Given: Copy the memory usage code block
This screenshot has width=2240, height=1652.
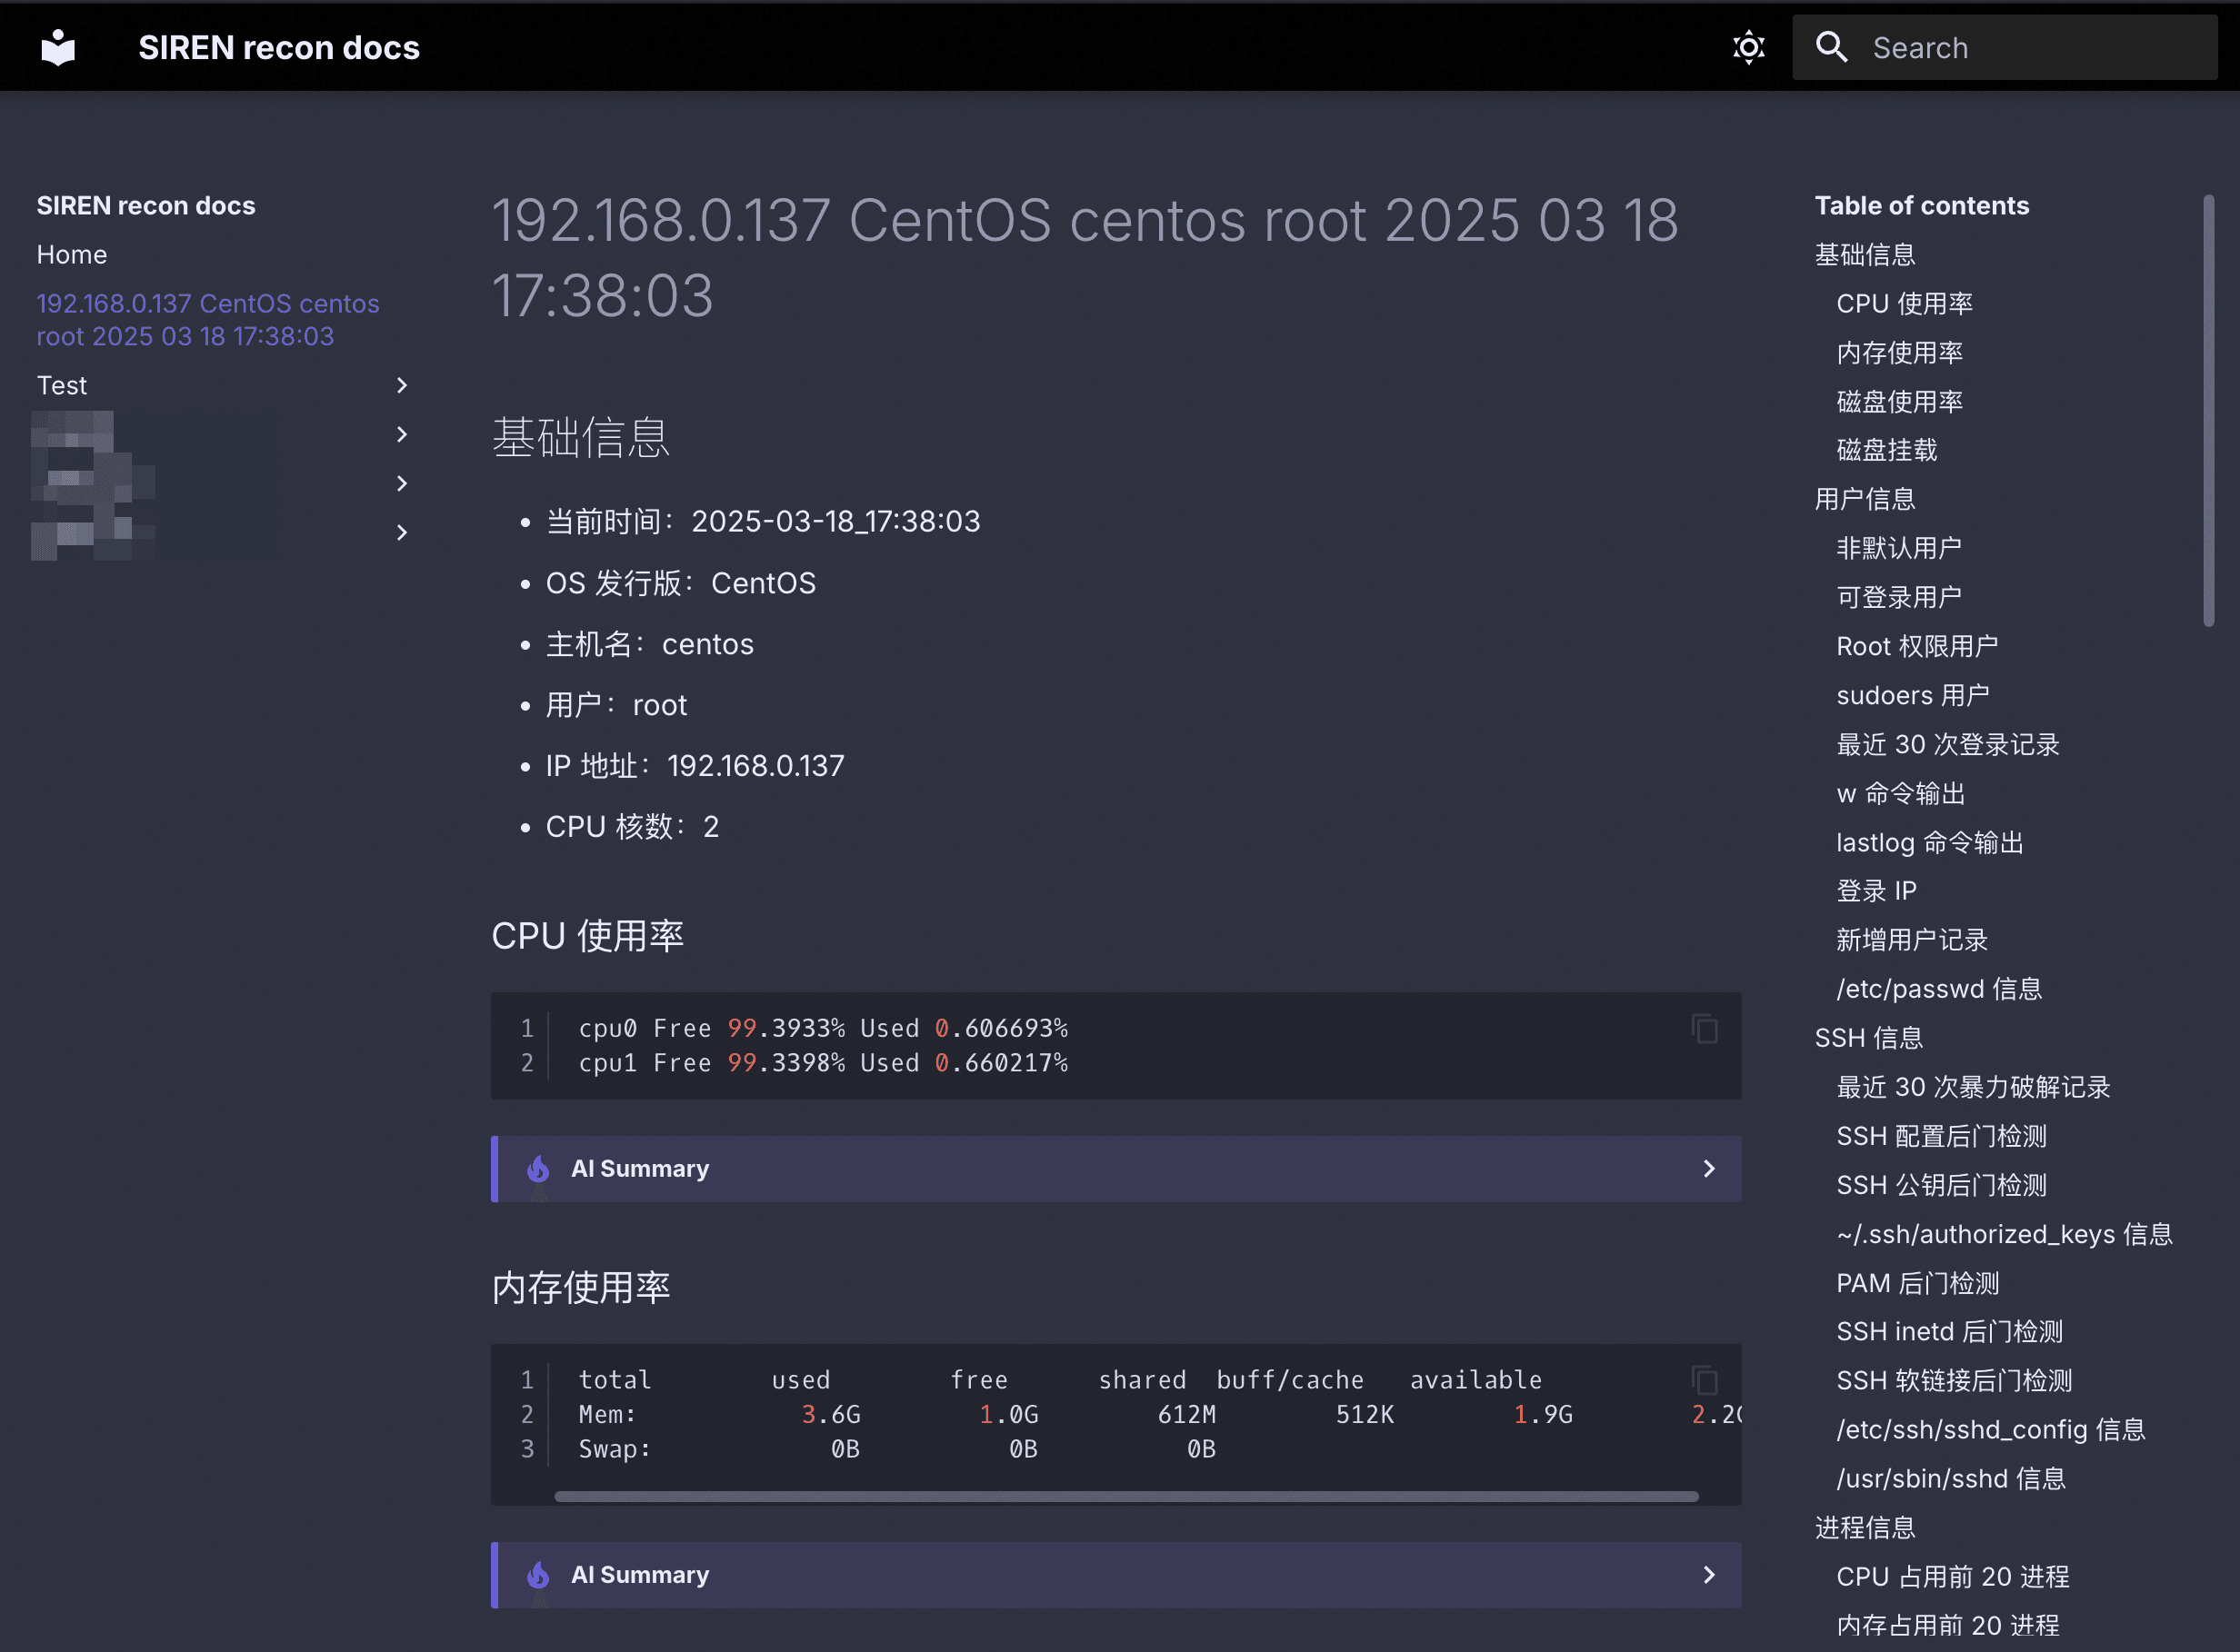Looking at the screenshot, I should click(x=1703, y=1380).
